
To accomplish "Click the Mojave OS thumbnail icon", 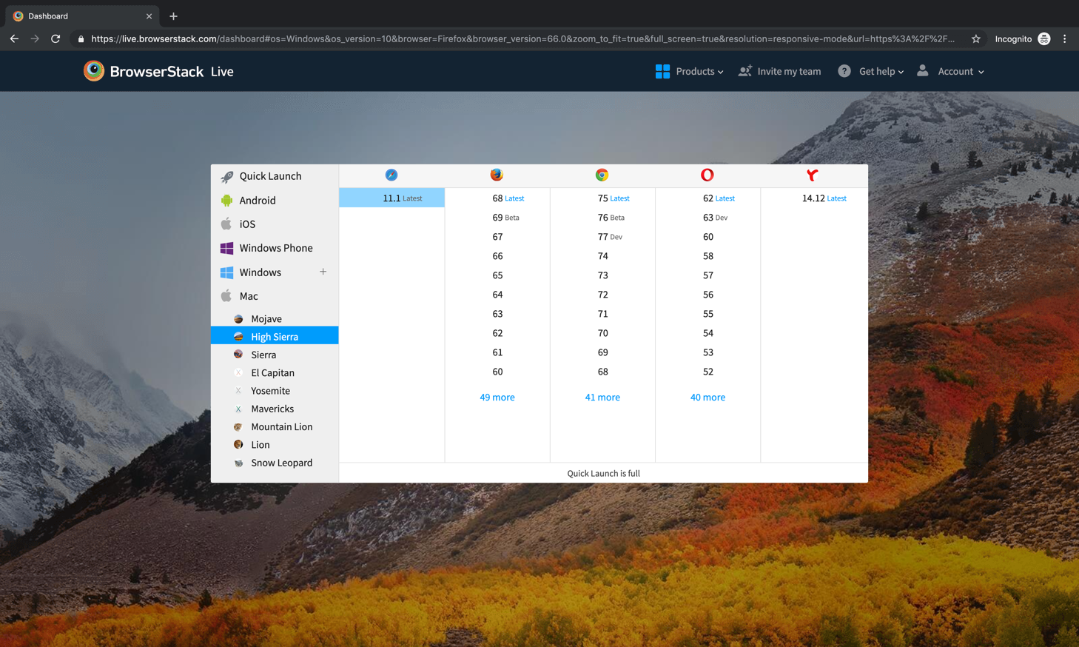I will pos(238,319).
